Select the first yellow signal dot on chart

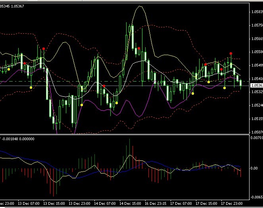click(9, 69)
